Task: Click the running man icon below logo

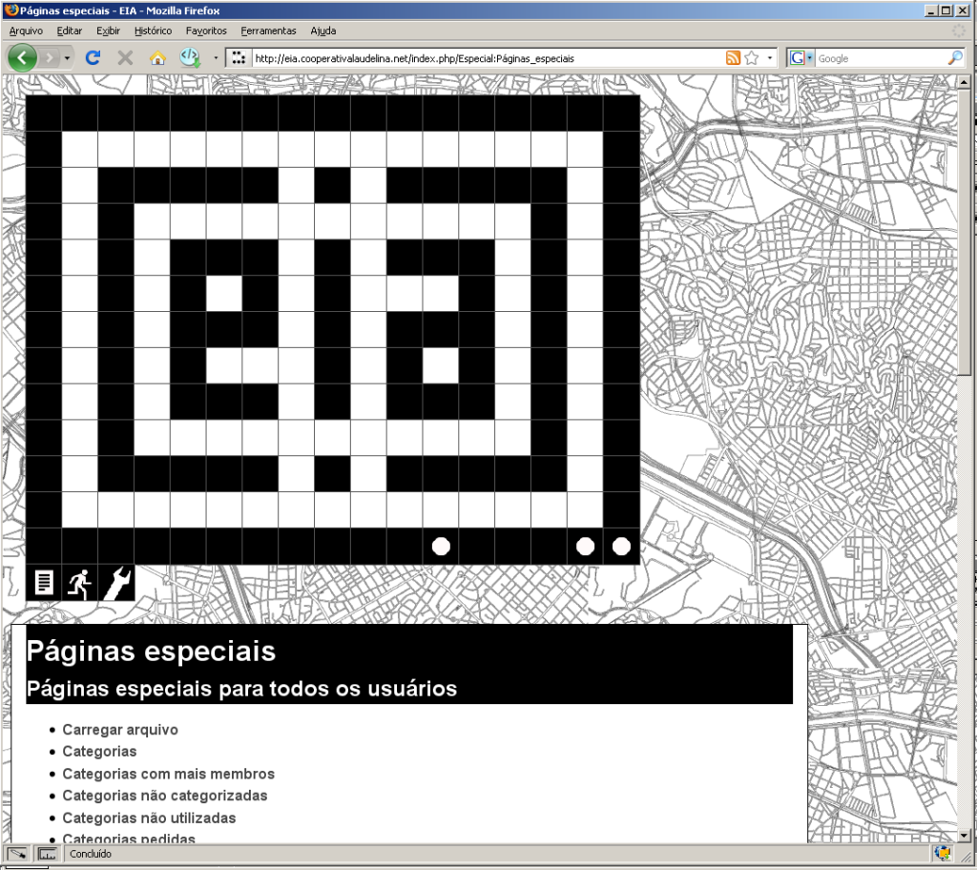Action: [x=80, y=583]
